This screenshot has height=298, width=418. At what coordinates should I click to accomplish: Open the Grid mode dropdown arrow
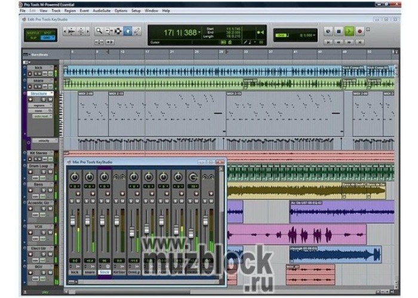click(53, 38)
